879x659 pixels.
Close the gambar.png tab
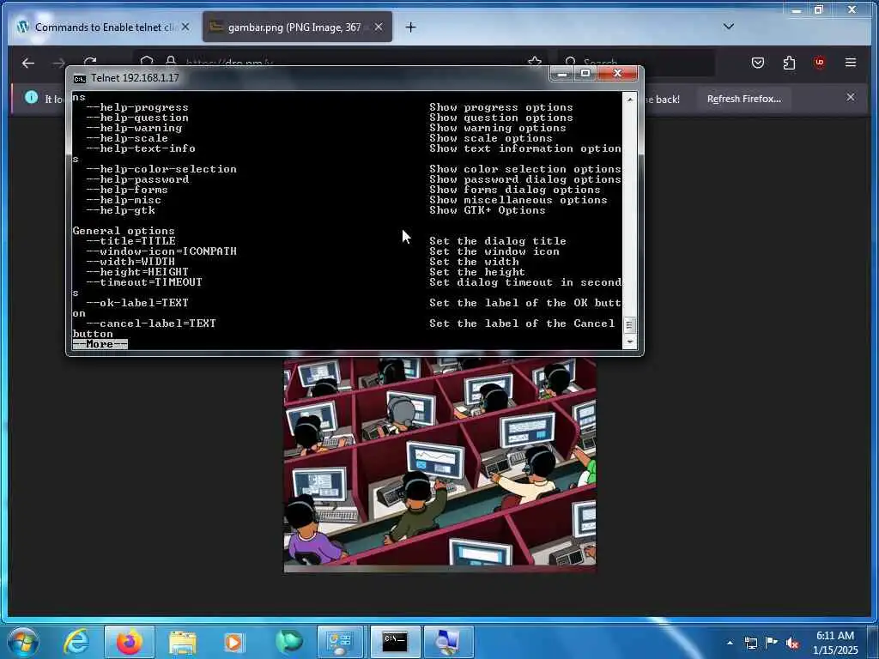click(379, 27)
